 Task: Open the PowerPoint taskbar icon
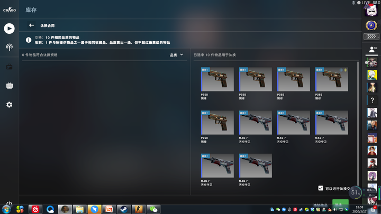point(109,209)
